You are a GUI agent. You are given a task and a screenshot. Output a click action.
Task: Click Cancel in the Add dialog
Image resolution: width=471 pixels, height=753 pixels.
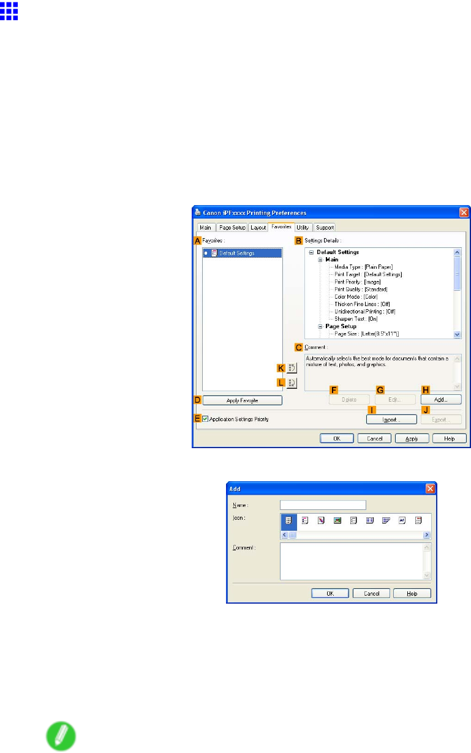tap(371, 593)
